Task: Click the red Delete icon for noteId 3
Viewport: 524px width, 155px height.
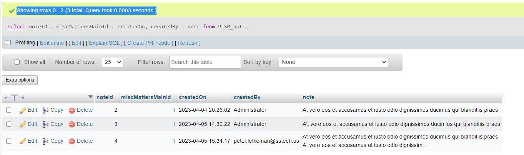Action: 72,124
